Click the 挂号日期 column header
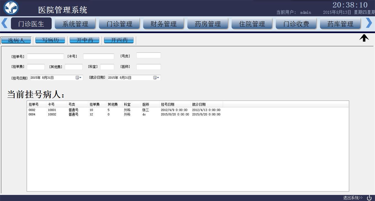This screenshot has height=201, width=375. [175, 104]
